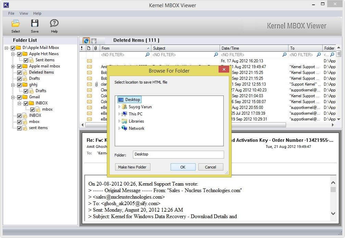Click the attachment icon on the clar email row

[96, 84]
